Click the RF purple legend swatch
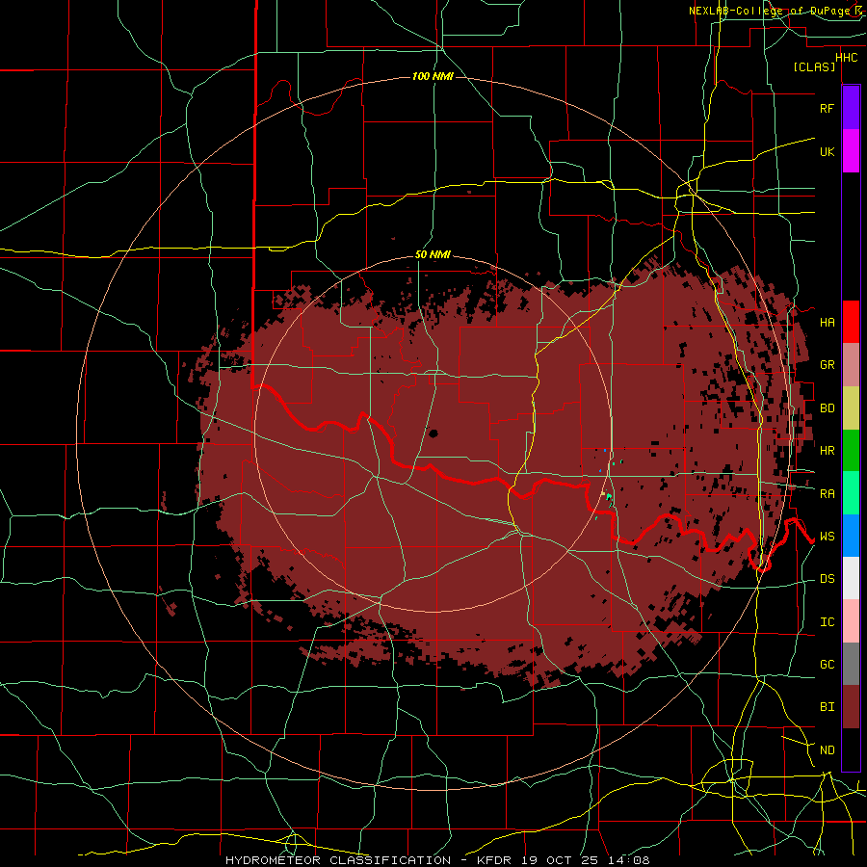The width and height of the screenshot is (867, 867). click(x=851, y=108)
